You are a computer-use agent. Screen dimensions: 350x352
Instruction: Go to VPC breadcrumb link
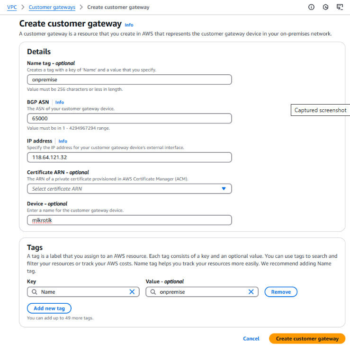tap(12, 7)
